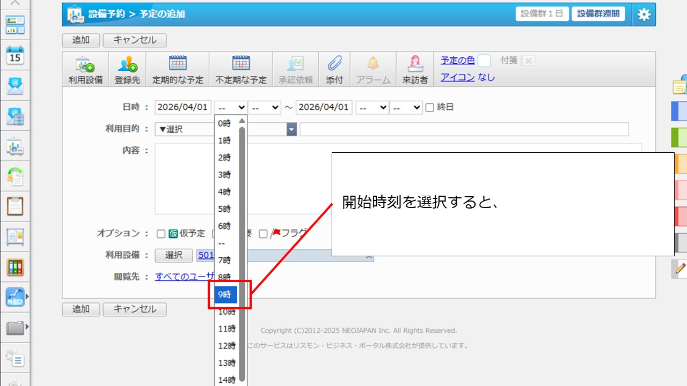Viewport: 687px width, 386px height.
Task: Choose 12時 in the hour list
Action: (226, 346)
